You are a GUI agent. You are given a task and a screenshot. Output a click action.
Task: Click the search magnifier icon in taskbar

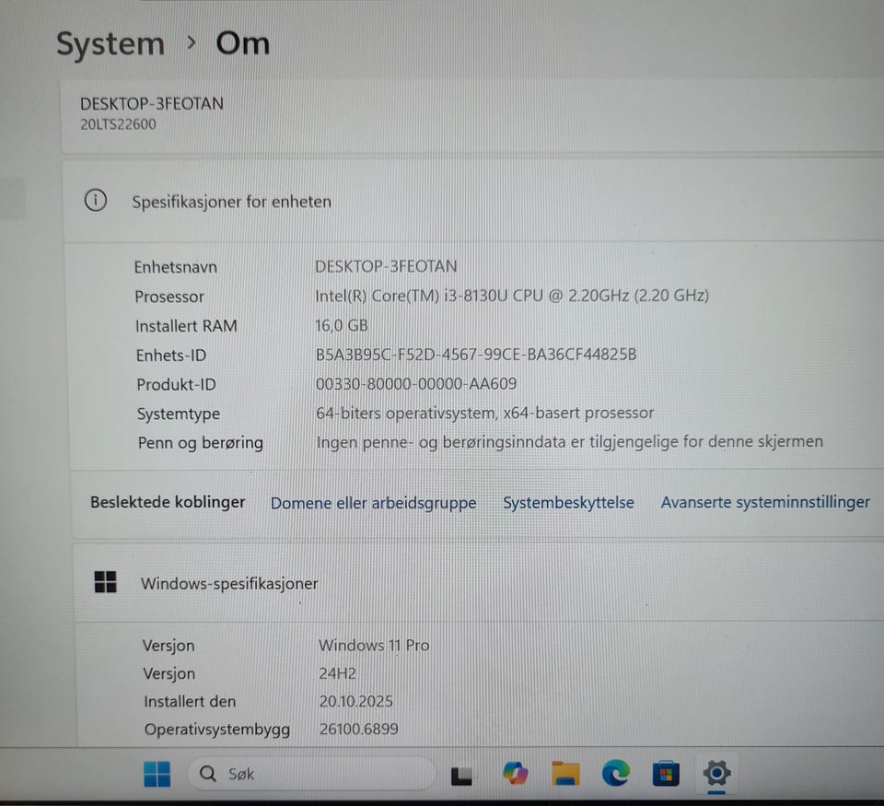tap(208, 773)
